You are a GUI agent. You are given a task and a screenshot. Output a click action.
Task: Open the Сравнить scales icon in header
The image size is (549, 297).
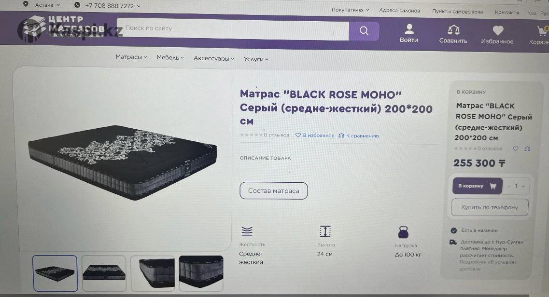pyautogui.click(x=453, y=30)
